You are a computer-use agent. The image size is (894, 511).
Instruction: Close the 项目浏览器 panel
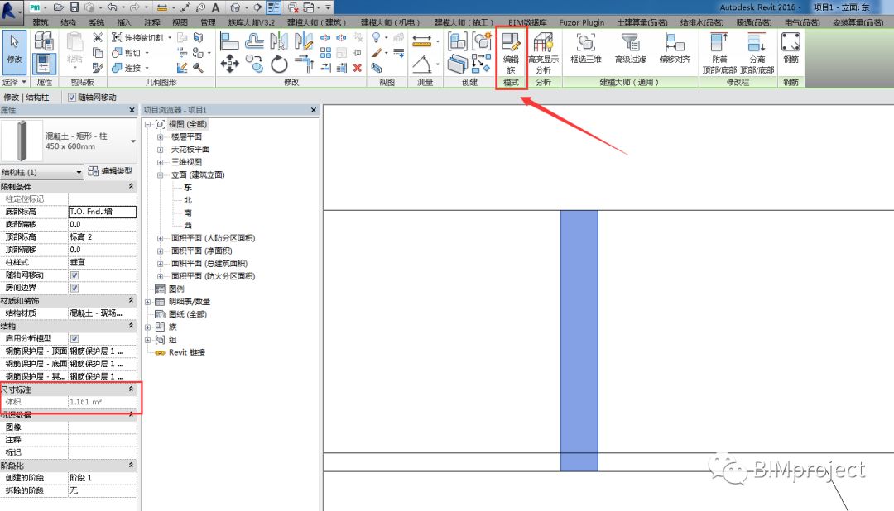coord(314,110)
